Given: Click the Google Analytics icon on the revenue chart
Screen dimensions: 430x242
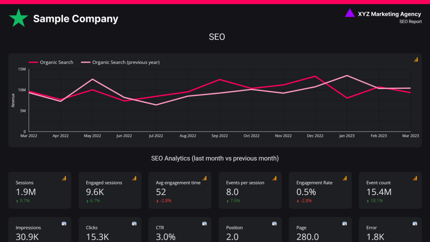Looking at the screenshot, I should point(416,60).
